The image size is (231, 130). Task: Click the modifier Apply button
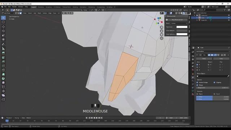coord(204,58)
